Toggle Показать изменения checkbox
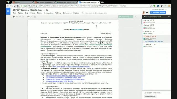The width and height of the screenshot is (177, 99). point(145,93)
